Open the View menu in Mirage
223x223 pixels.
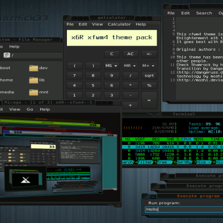14,109
